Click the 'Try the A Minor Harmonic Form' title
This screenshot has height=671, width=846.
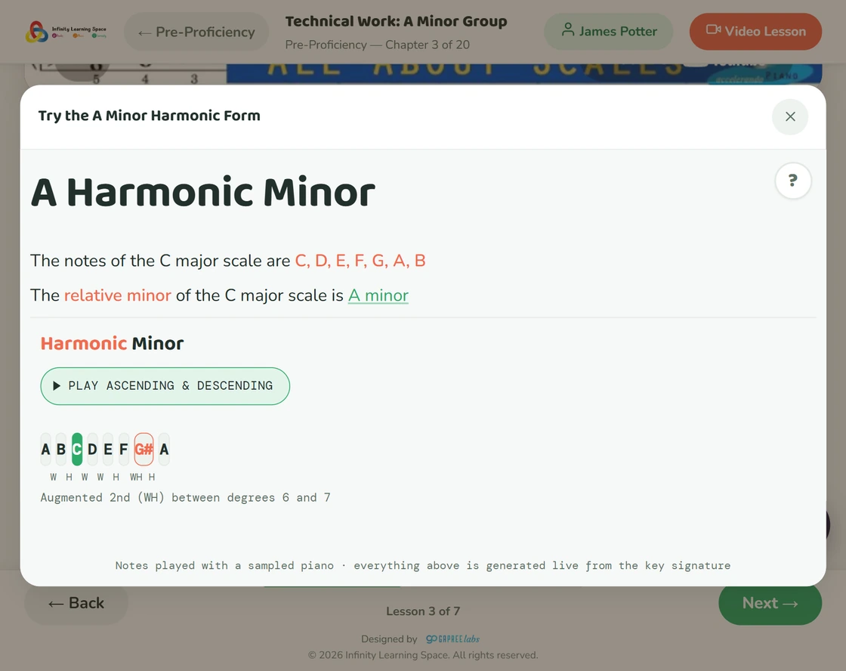(149, 116)
